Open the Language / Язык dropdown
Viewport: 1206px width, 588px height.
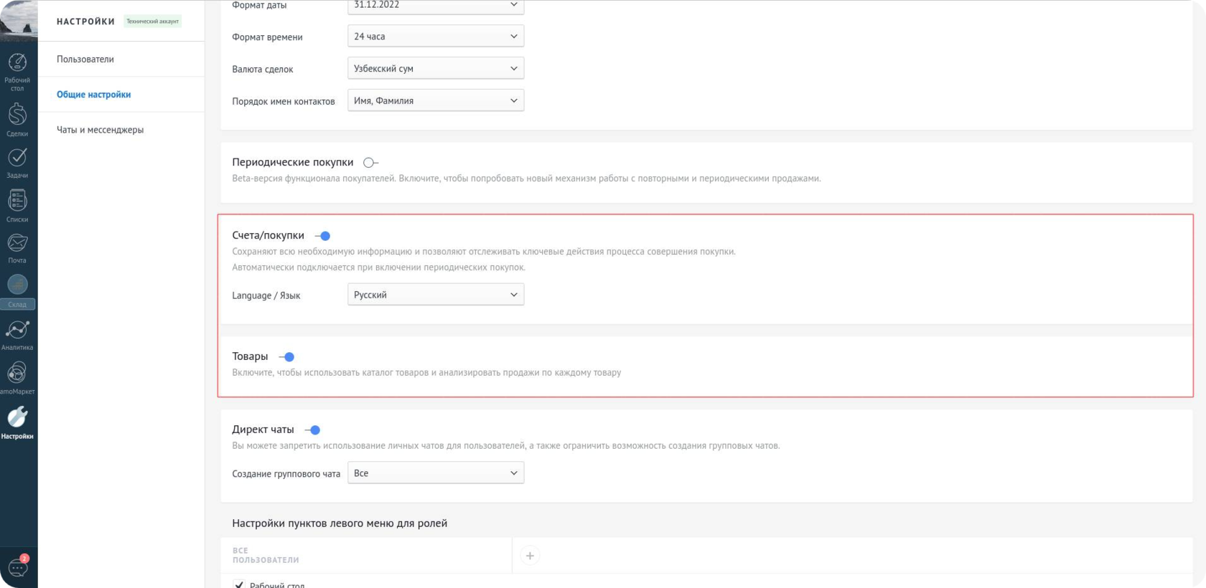tap(435, 295)
